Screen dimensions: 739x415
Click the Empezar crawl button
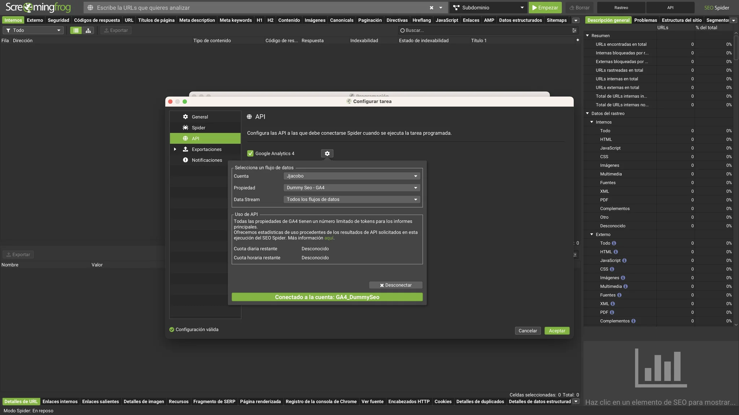coord(545,8)
